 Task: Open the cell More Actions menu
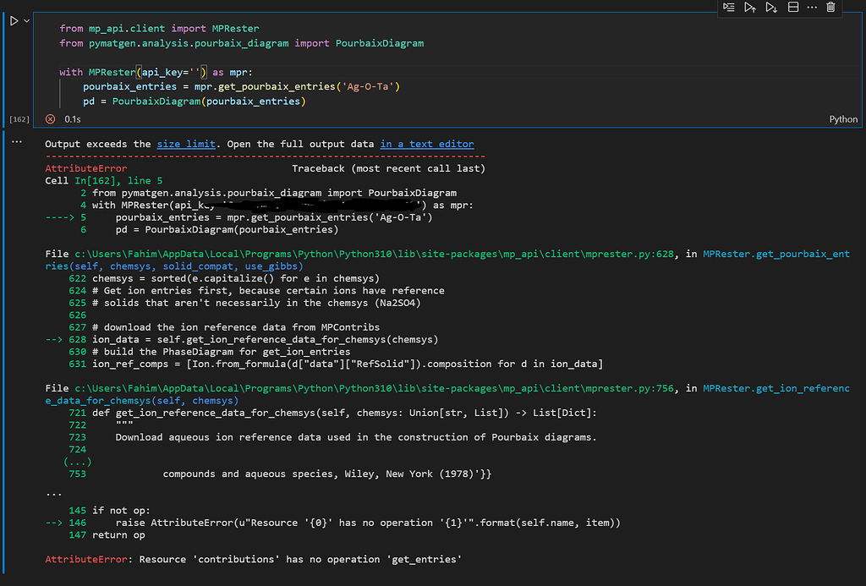tap(811, 8)
